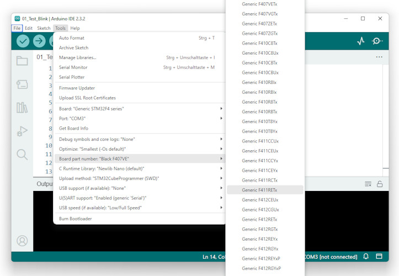Click Burn Bootloader
Viewport: 399px width, 276px height.
pos(139,219)
